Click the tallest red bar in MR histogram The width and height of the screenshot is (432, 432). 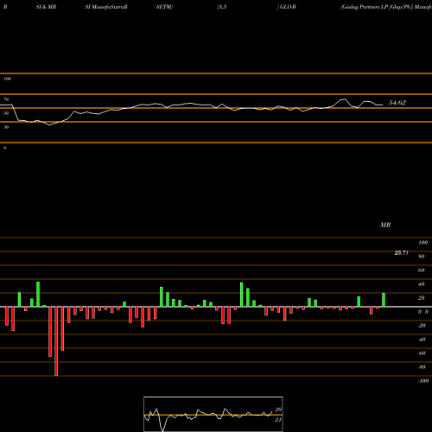(x=56, y=341)
